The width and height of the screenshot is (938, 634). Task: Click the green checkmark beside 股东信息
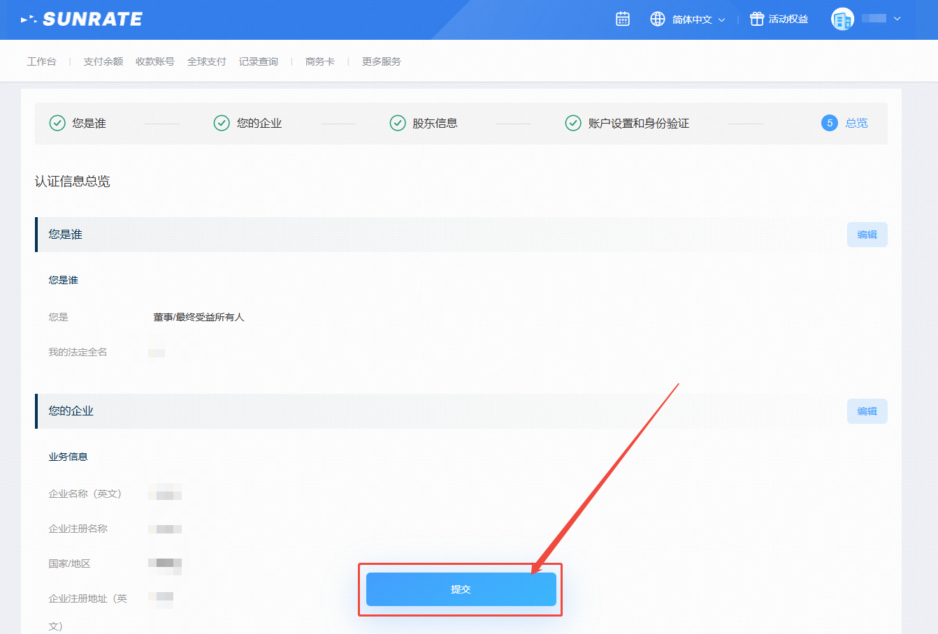click(x=398, y=124)
